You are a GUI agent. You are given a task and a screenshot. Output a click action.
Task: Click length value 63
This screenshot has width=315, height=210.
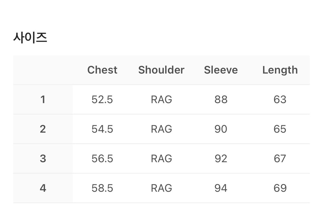(280, 100)
